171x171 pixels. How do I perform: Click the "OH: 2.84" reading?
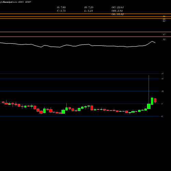coord(117,11)
